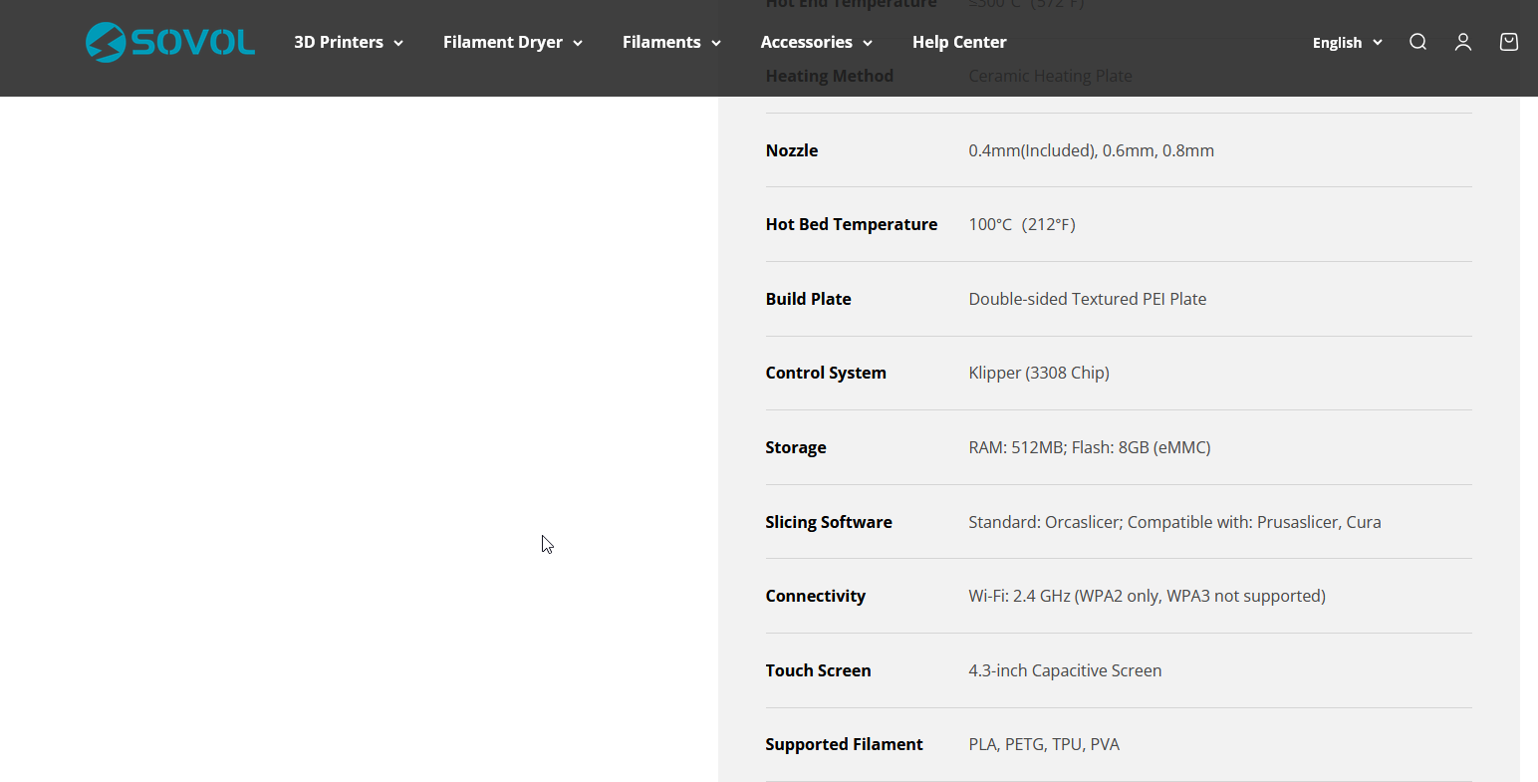The height and width of the screenshot is (782, 1538).
Task: Select the Connectivity label
Action: click(x=816, y=596)
